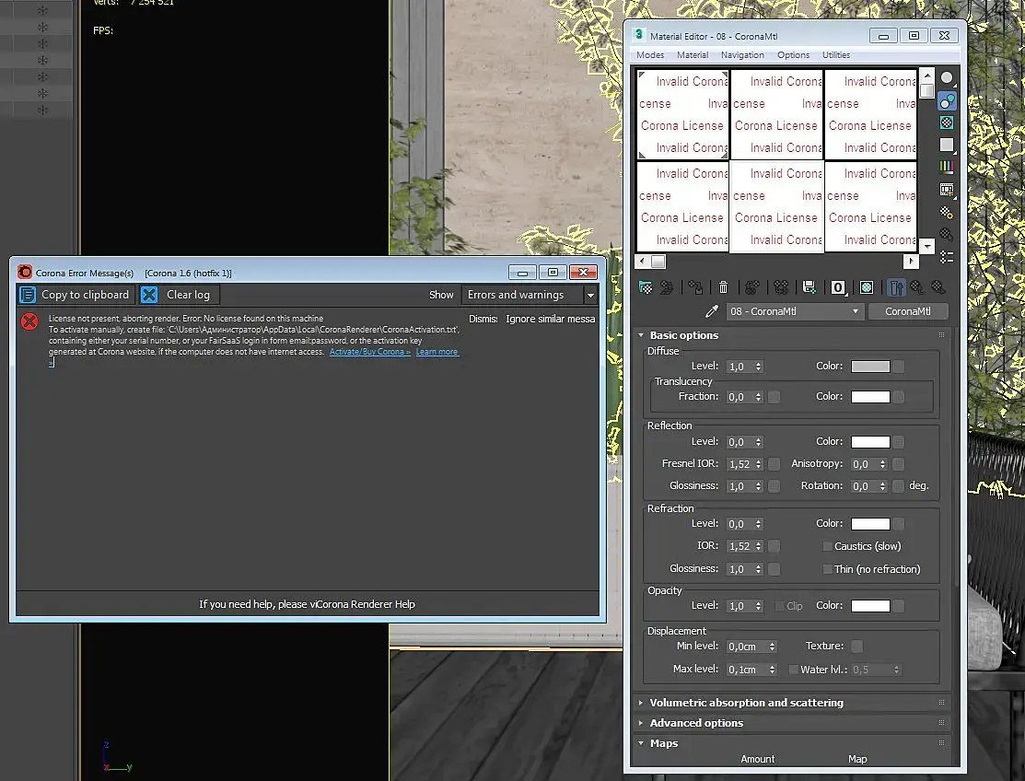This screenshot has width=1025, height=781.
Task: Open Sample UV Tiling flyout
Action: [x=947, y=145]
